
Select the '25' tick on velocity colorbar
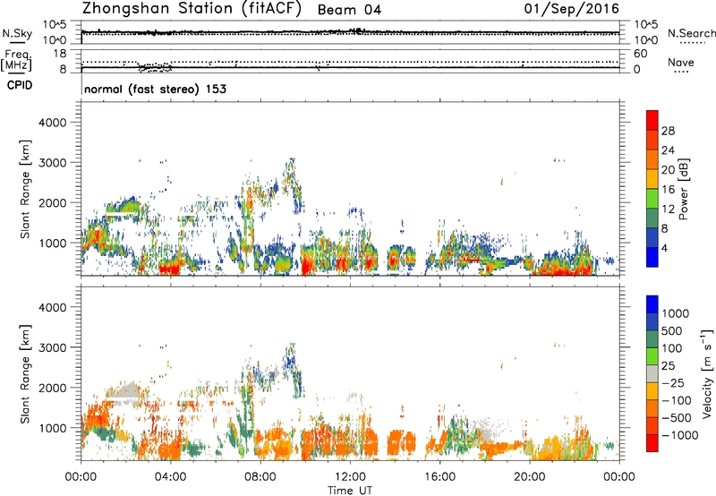(x=668, y=366)
